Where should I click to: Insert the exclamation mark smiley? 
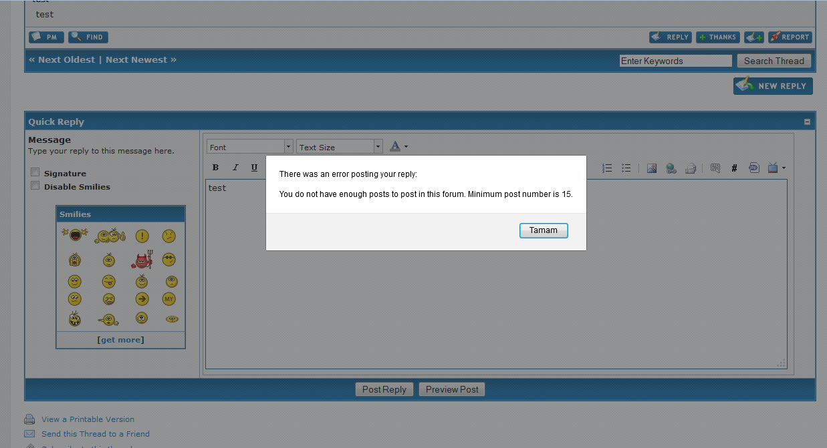(142, 236)
